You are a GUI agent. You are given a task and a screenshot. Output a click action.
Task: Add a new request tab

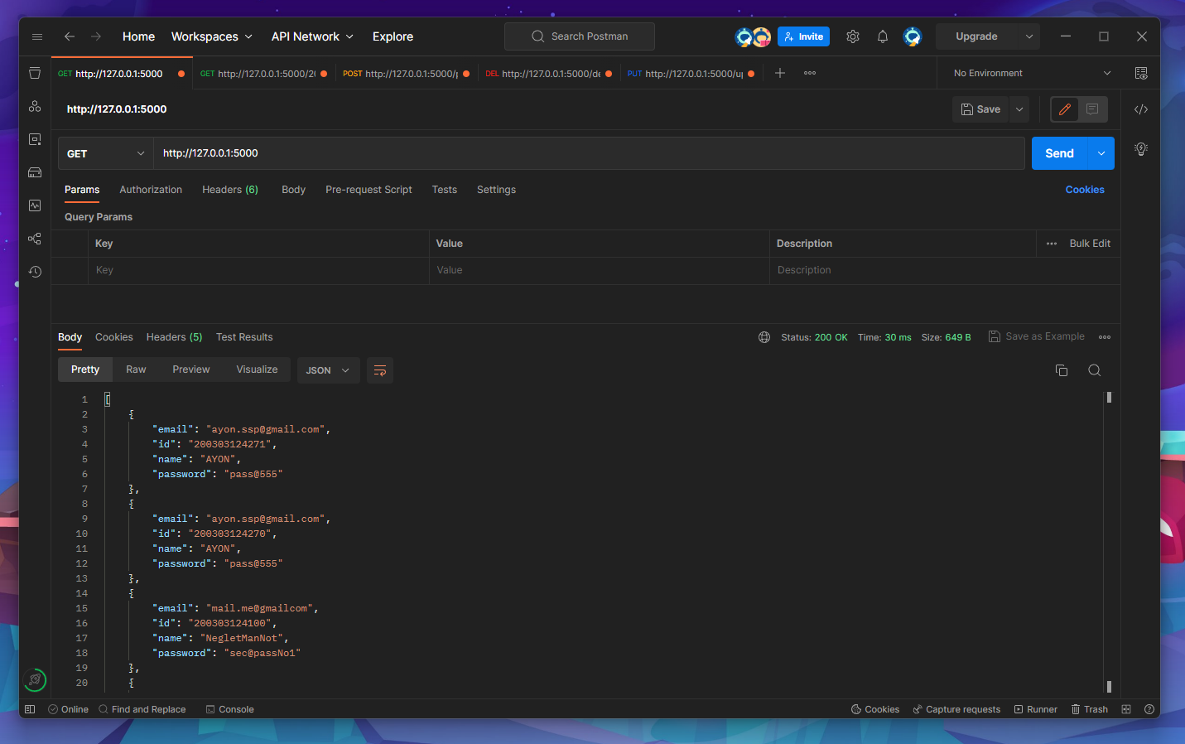(x=780, y=73)
